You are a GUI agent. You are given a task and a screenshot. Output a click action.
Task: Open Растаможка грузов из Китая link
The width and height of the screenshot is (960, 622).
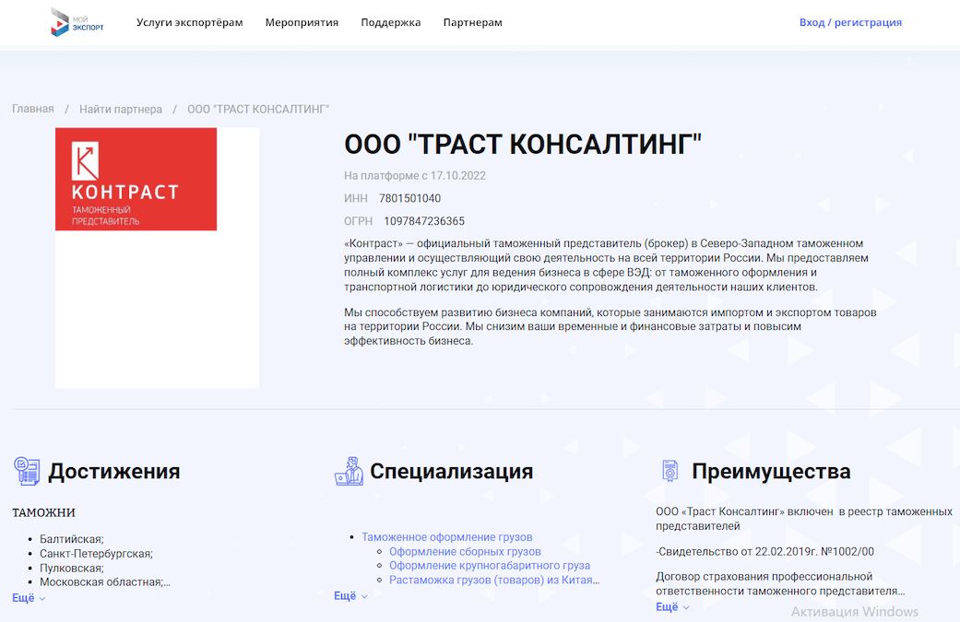[494, 580]
